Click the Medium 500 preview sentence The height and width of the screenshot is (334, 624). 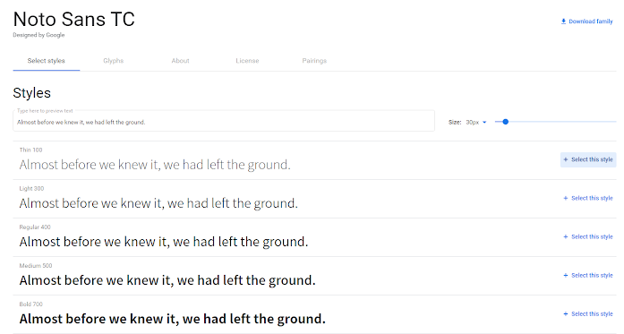click(167, 280)
